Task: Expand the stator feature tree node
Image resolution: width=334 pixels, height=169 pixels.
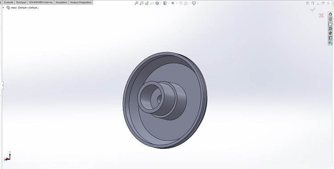Action: tap(3, 8)
